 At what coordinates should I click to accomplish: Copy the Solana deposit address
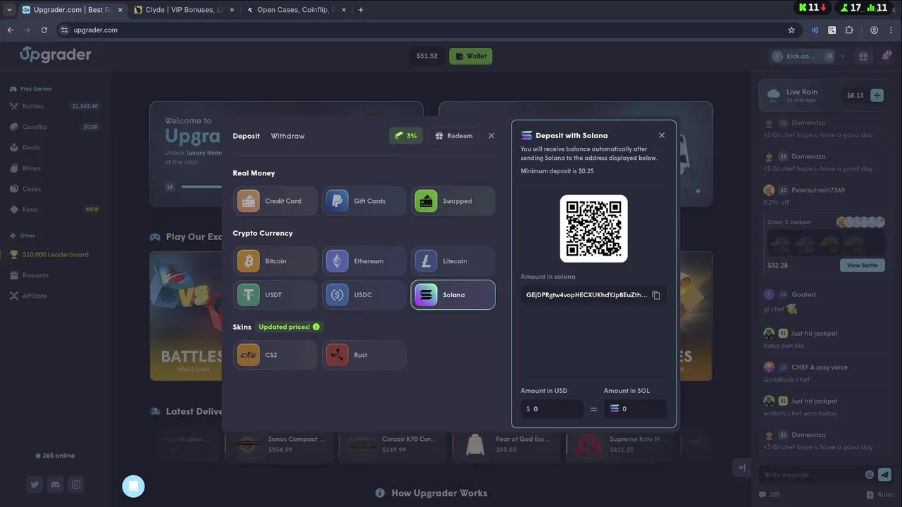click(x=656, y=295)
